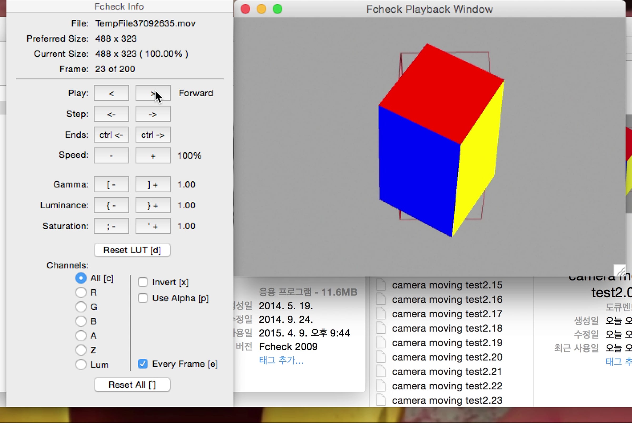
Task: Jump to first frame with ctrl <- button
Action: tap(111, 135)
